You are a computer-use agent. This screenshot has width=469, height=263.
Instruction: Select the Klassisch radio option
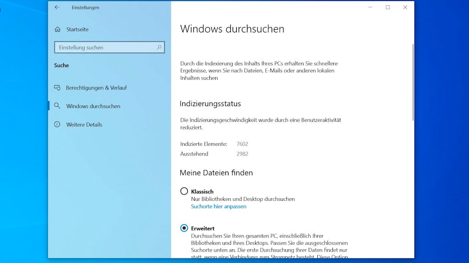click(x=184, y=191)
